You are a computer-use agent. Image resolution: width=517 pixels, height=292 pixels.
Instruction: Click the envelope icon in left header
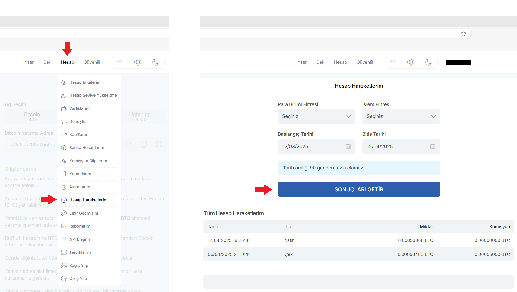coord(120,62)
